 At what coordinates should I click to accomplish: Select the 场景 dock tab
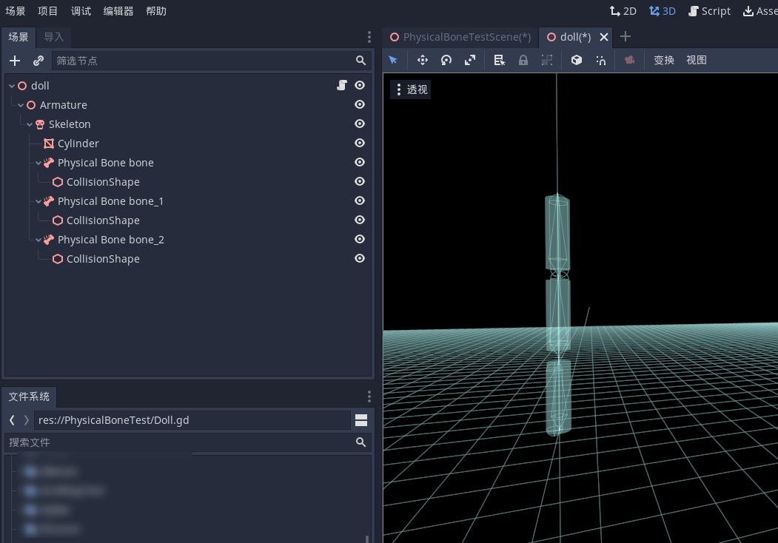(x=19, y=37)
